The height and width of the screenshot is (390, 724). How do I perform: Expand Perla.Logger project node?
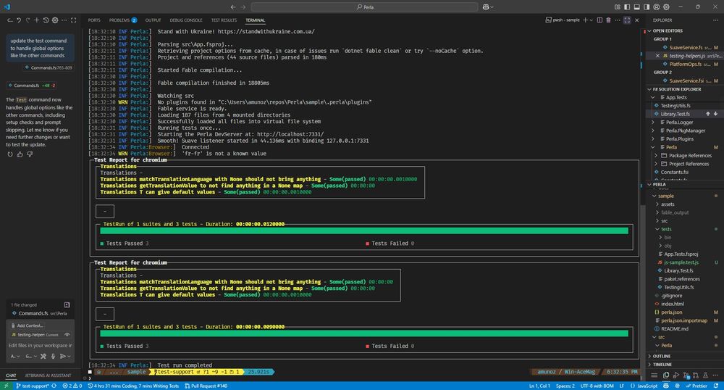click(653, 123)
